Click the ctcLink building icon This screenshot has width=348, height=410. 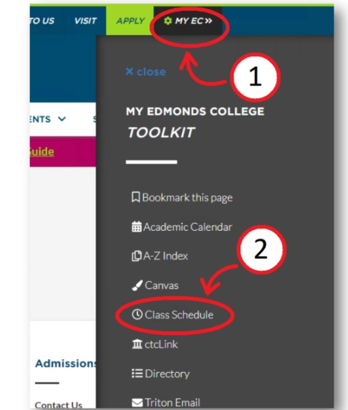137,344
